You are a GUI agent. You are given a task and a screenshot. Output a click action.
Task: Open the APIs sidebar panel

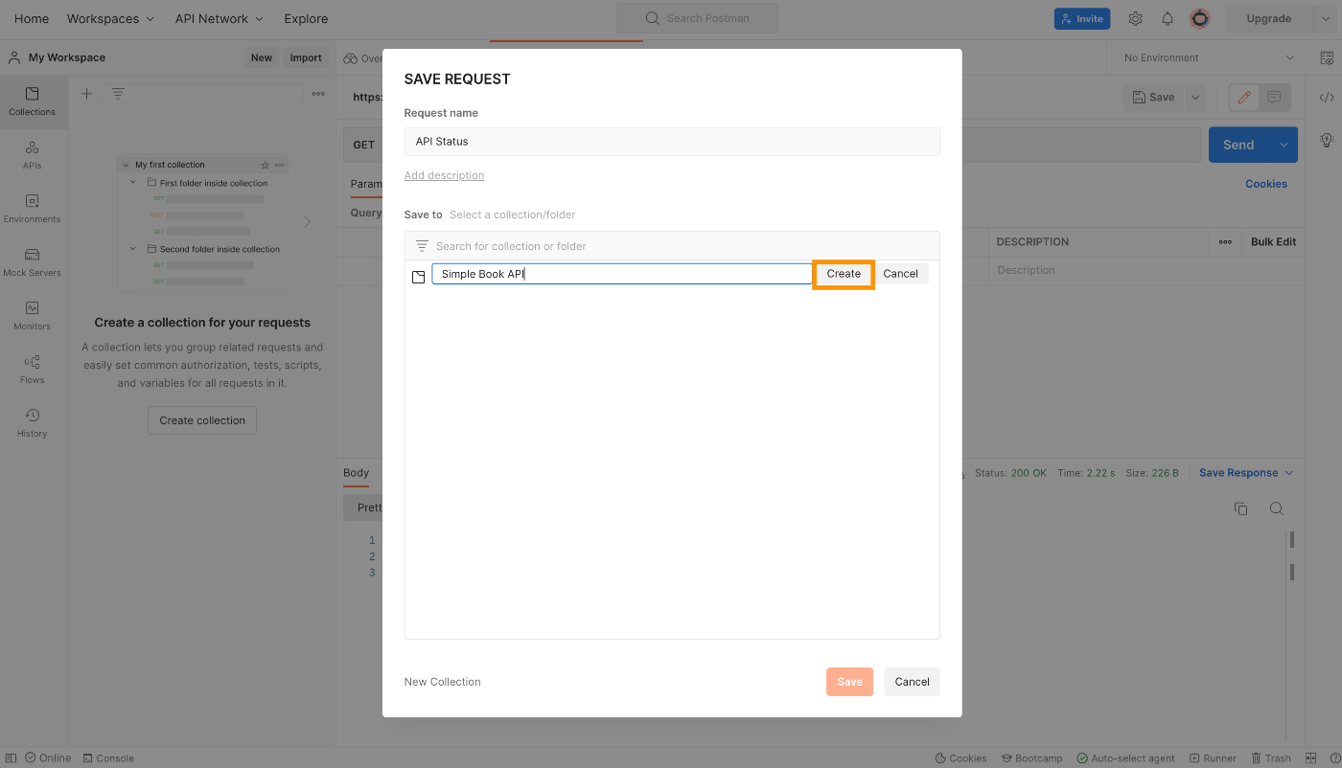pos(33,155)
